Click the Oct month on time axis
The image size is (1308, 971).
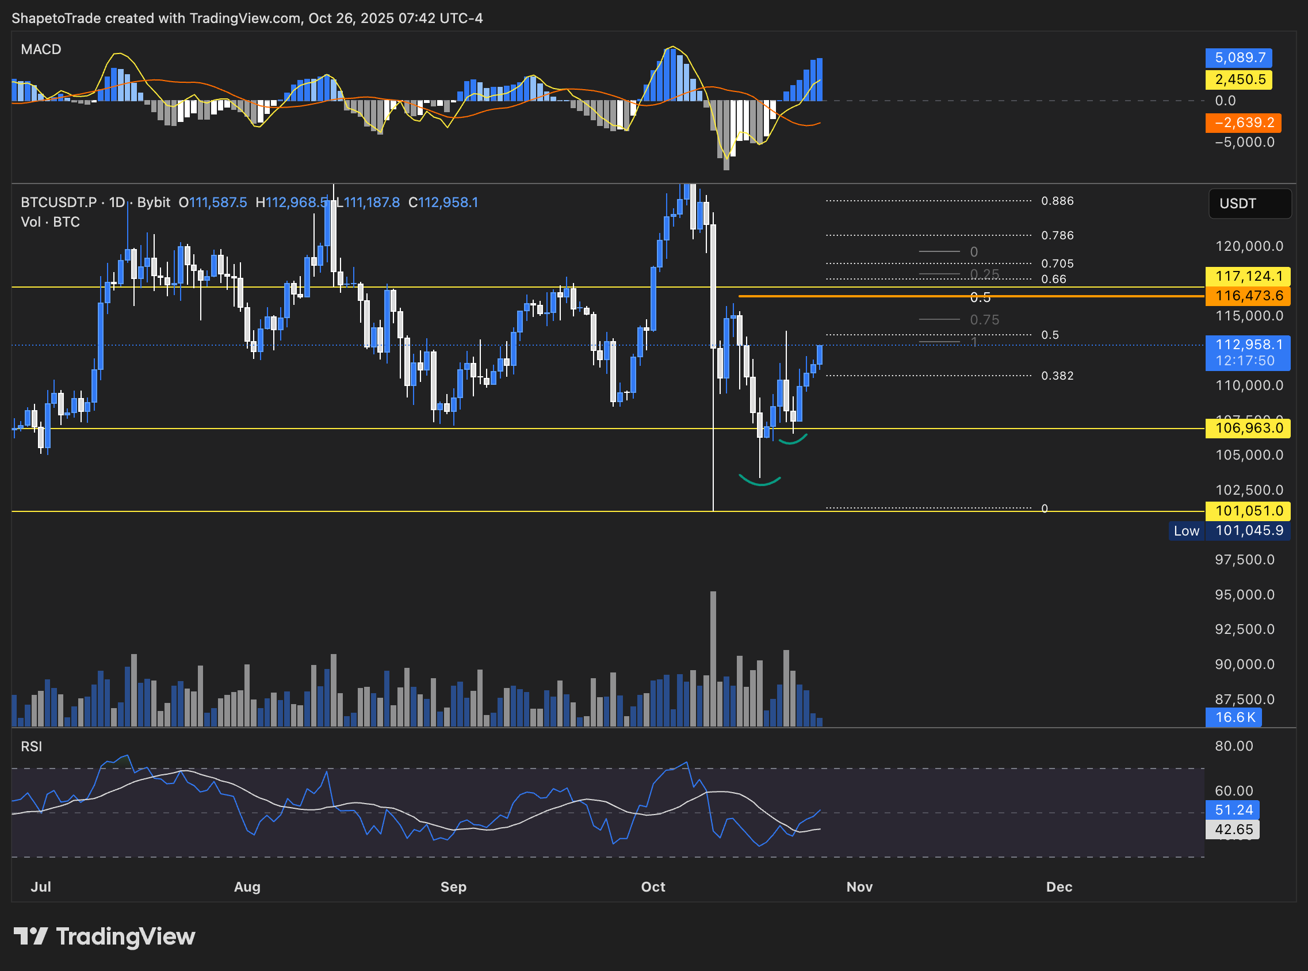[x=653, y=887]
